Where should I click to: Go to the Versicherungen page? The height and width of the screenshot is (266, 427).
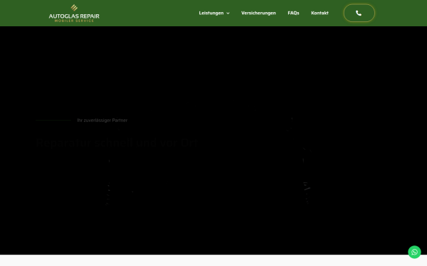(258, 13)
